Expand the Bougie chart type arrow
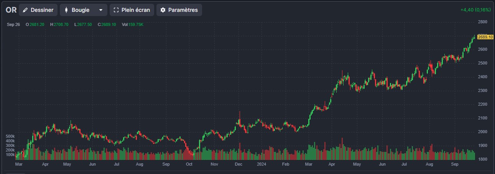Screen dimensions: 495x174 click(100, 10)
